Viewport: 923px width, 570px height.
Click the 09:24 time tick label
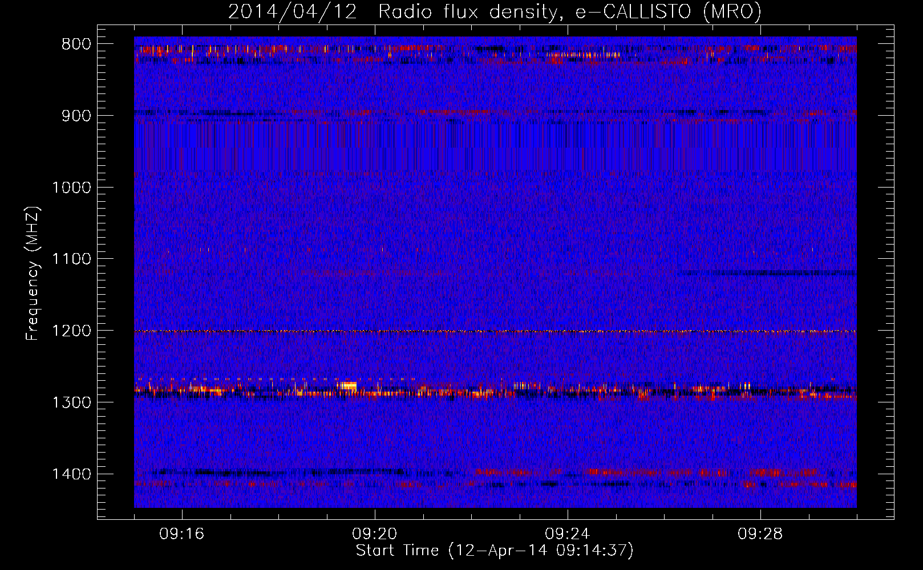click(568, 534)
